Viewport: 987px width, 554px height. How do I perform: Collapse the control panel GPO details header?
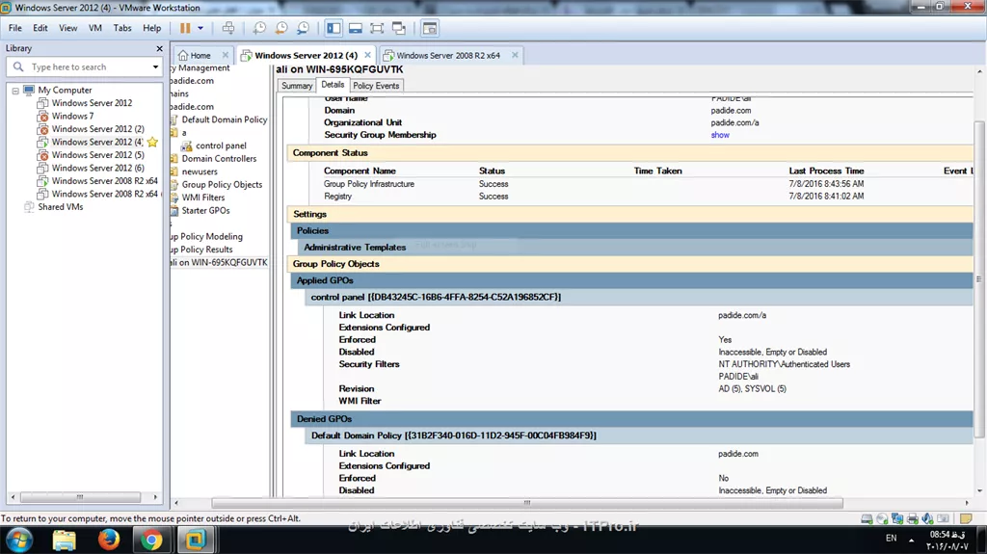(639, 297)
